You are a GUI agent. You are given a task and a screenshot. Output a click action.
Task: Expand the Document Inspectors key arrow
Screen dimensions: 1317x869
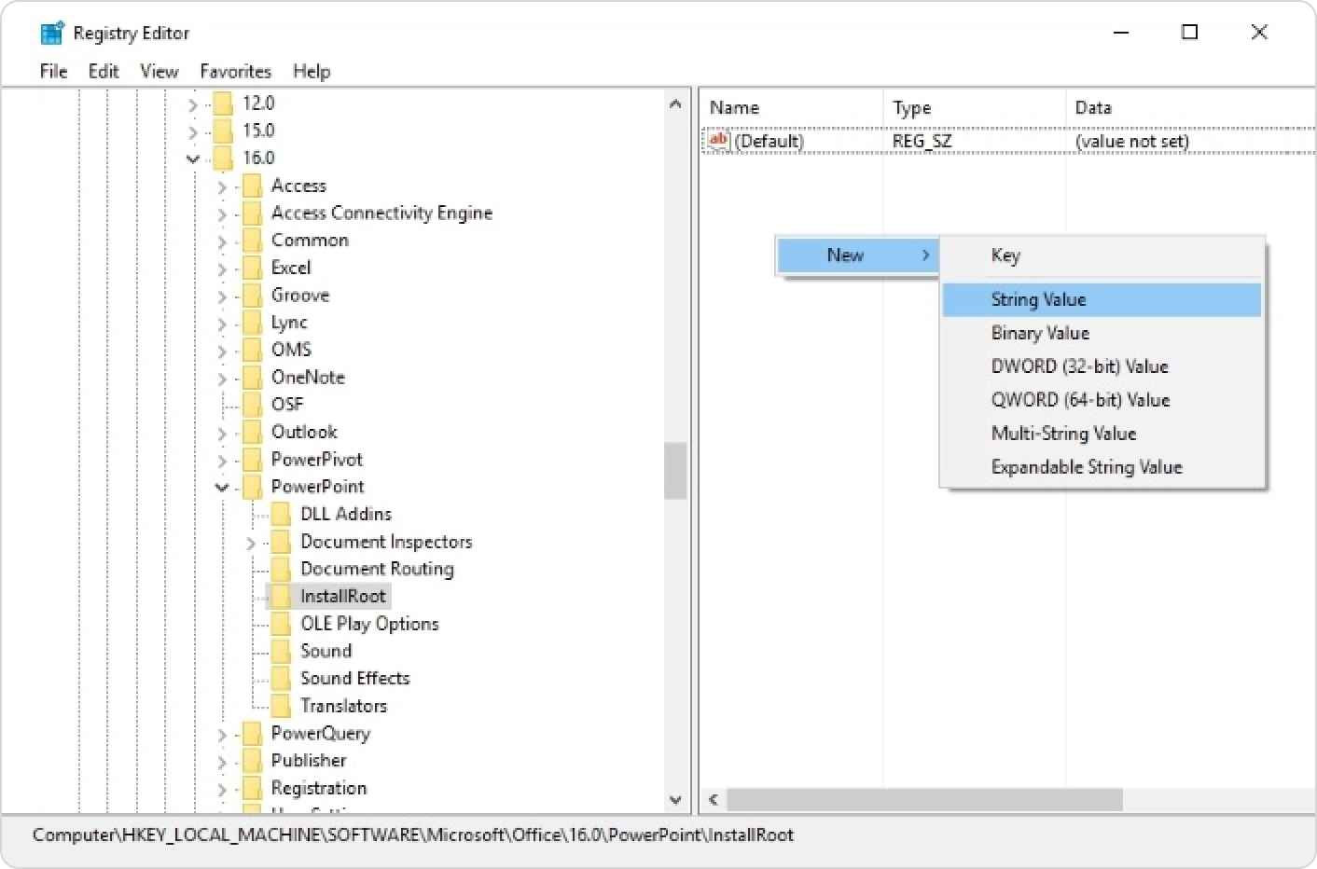click(251, 543)
